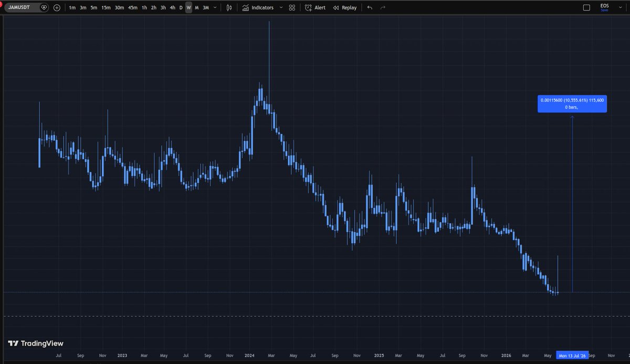Open the indicator templates grid icon
Screen dimensions: 630x364
tap(292, 8)
